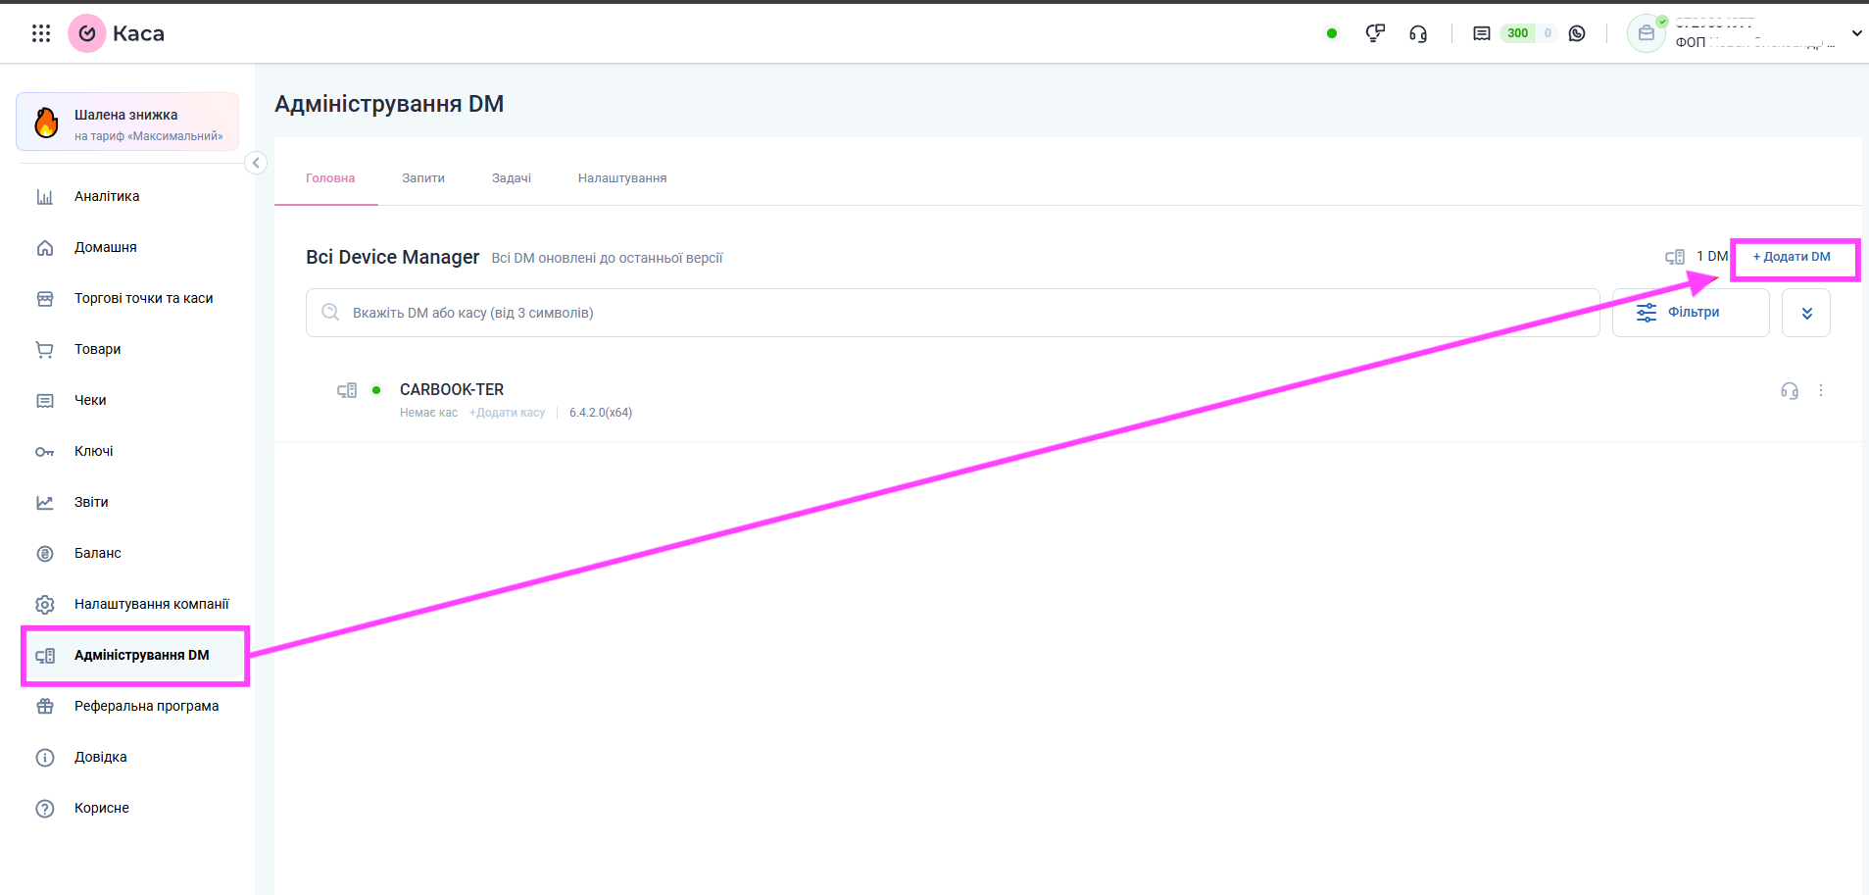Click the support headset icon for CARBOOK-TER

point(1789,391)
